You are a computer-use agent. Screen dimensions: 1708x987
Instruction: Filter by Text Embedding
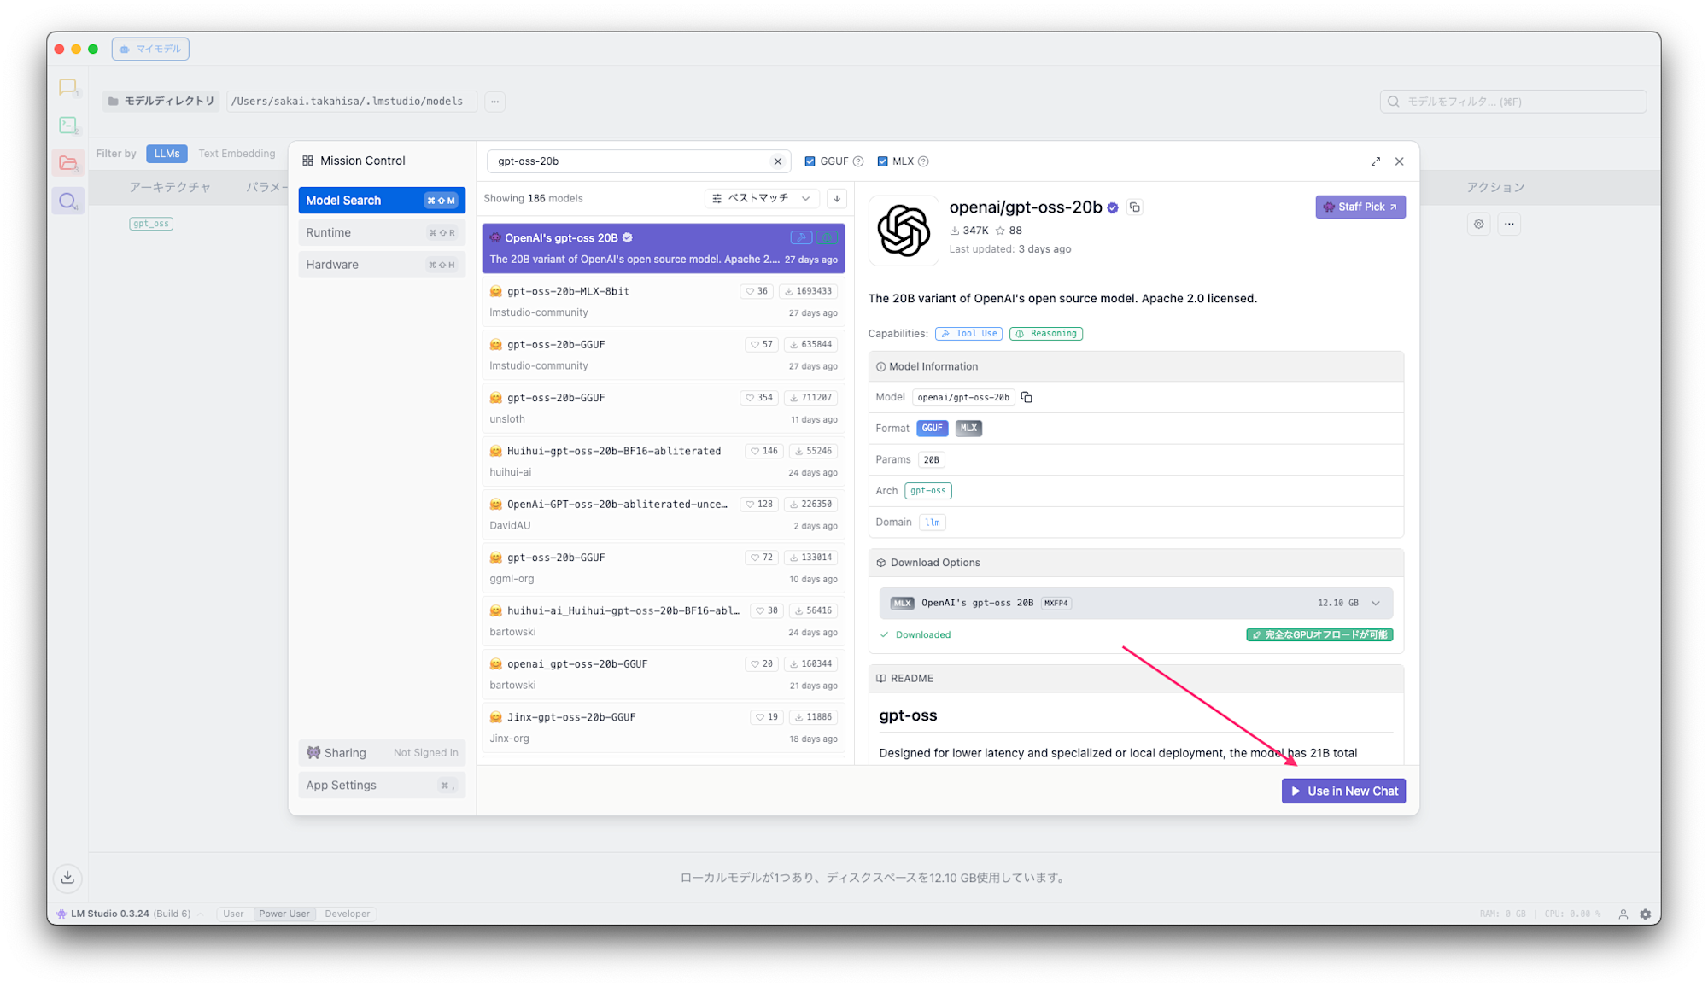[237, 154]
